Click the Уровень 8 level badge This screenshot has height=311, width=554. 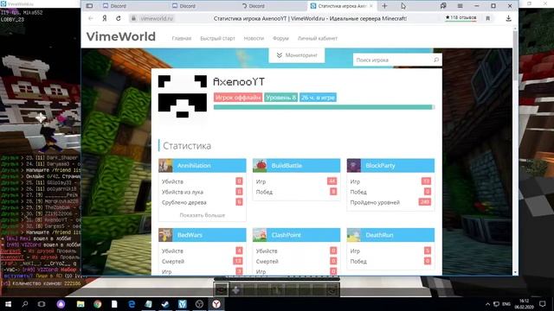point(280,98)
